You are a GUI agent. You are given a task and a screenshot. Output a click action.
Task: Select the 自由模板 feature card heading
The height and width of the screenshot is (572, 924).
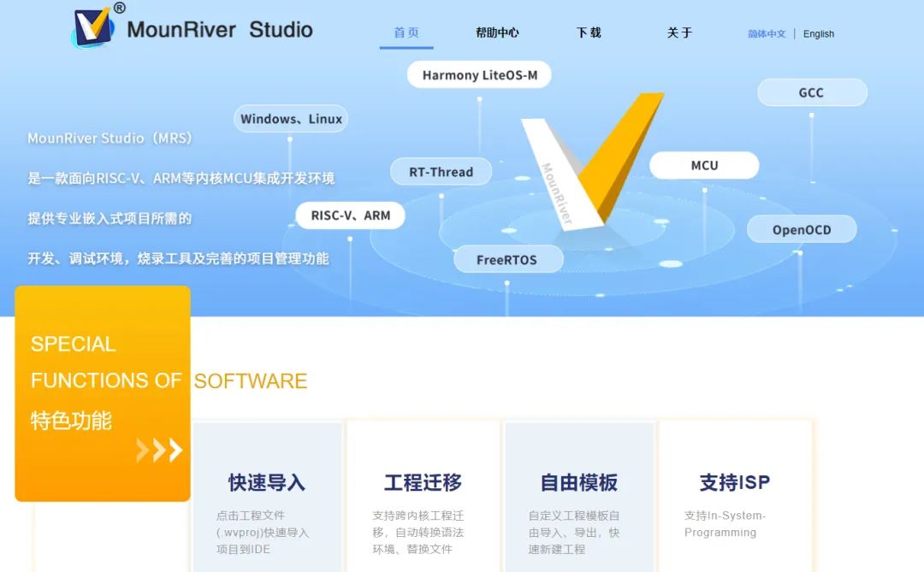tap(578, 482)
